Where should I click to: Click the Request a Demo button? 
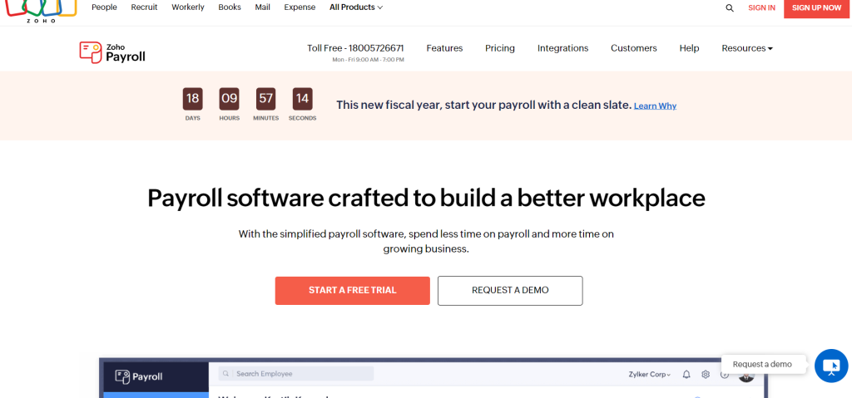tap(510, 290)
